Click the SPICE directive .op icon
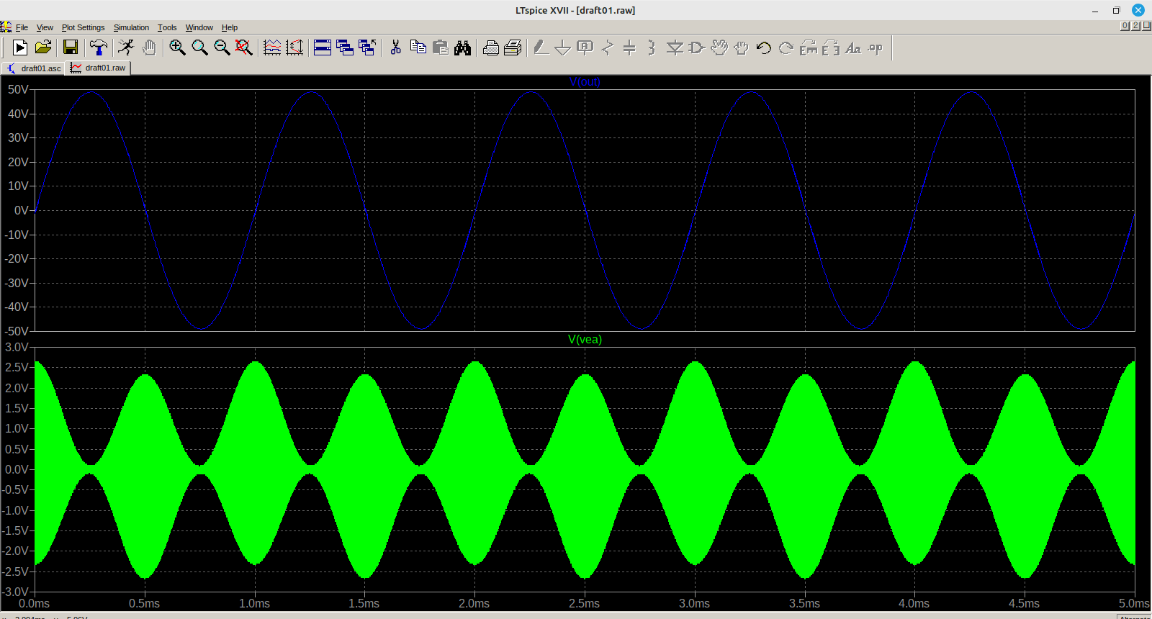The width and height of the screenshot is (1152, 619). [x=876, y=48]
